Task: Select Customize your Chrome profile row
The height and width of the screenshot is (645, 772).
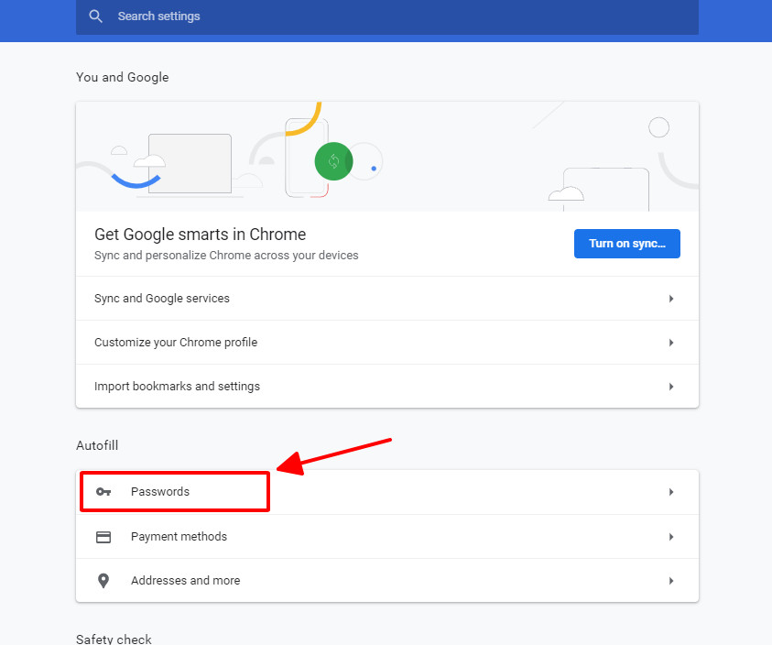Action: 387,343
